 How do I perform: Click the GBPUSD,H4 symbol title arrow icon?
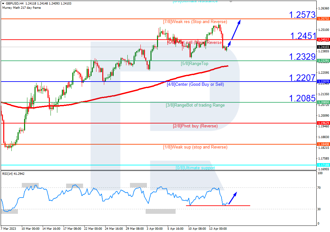(x=3, y=4)
